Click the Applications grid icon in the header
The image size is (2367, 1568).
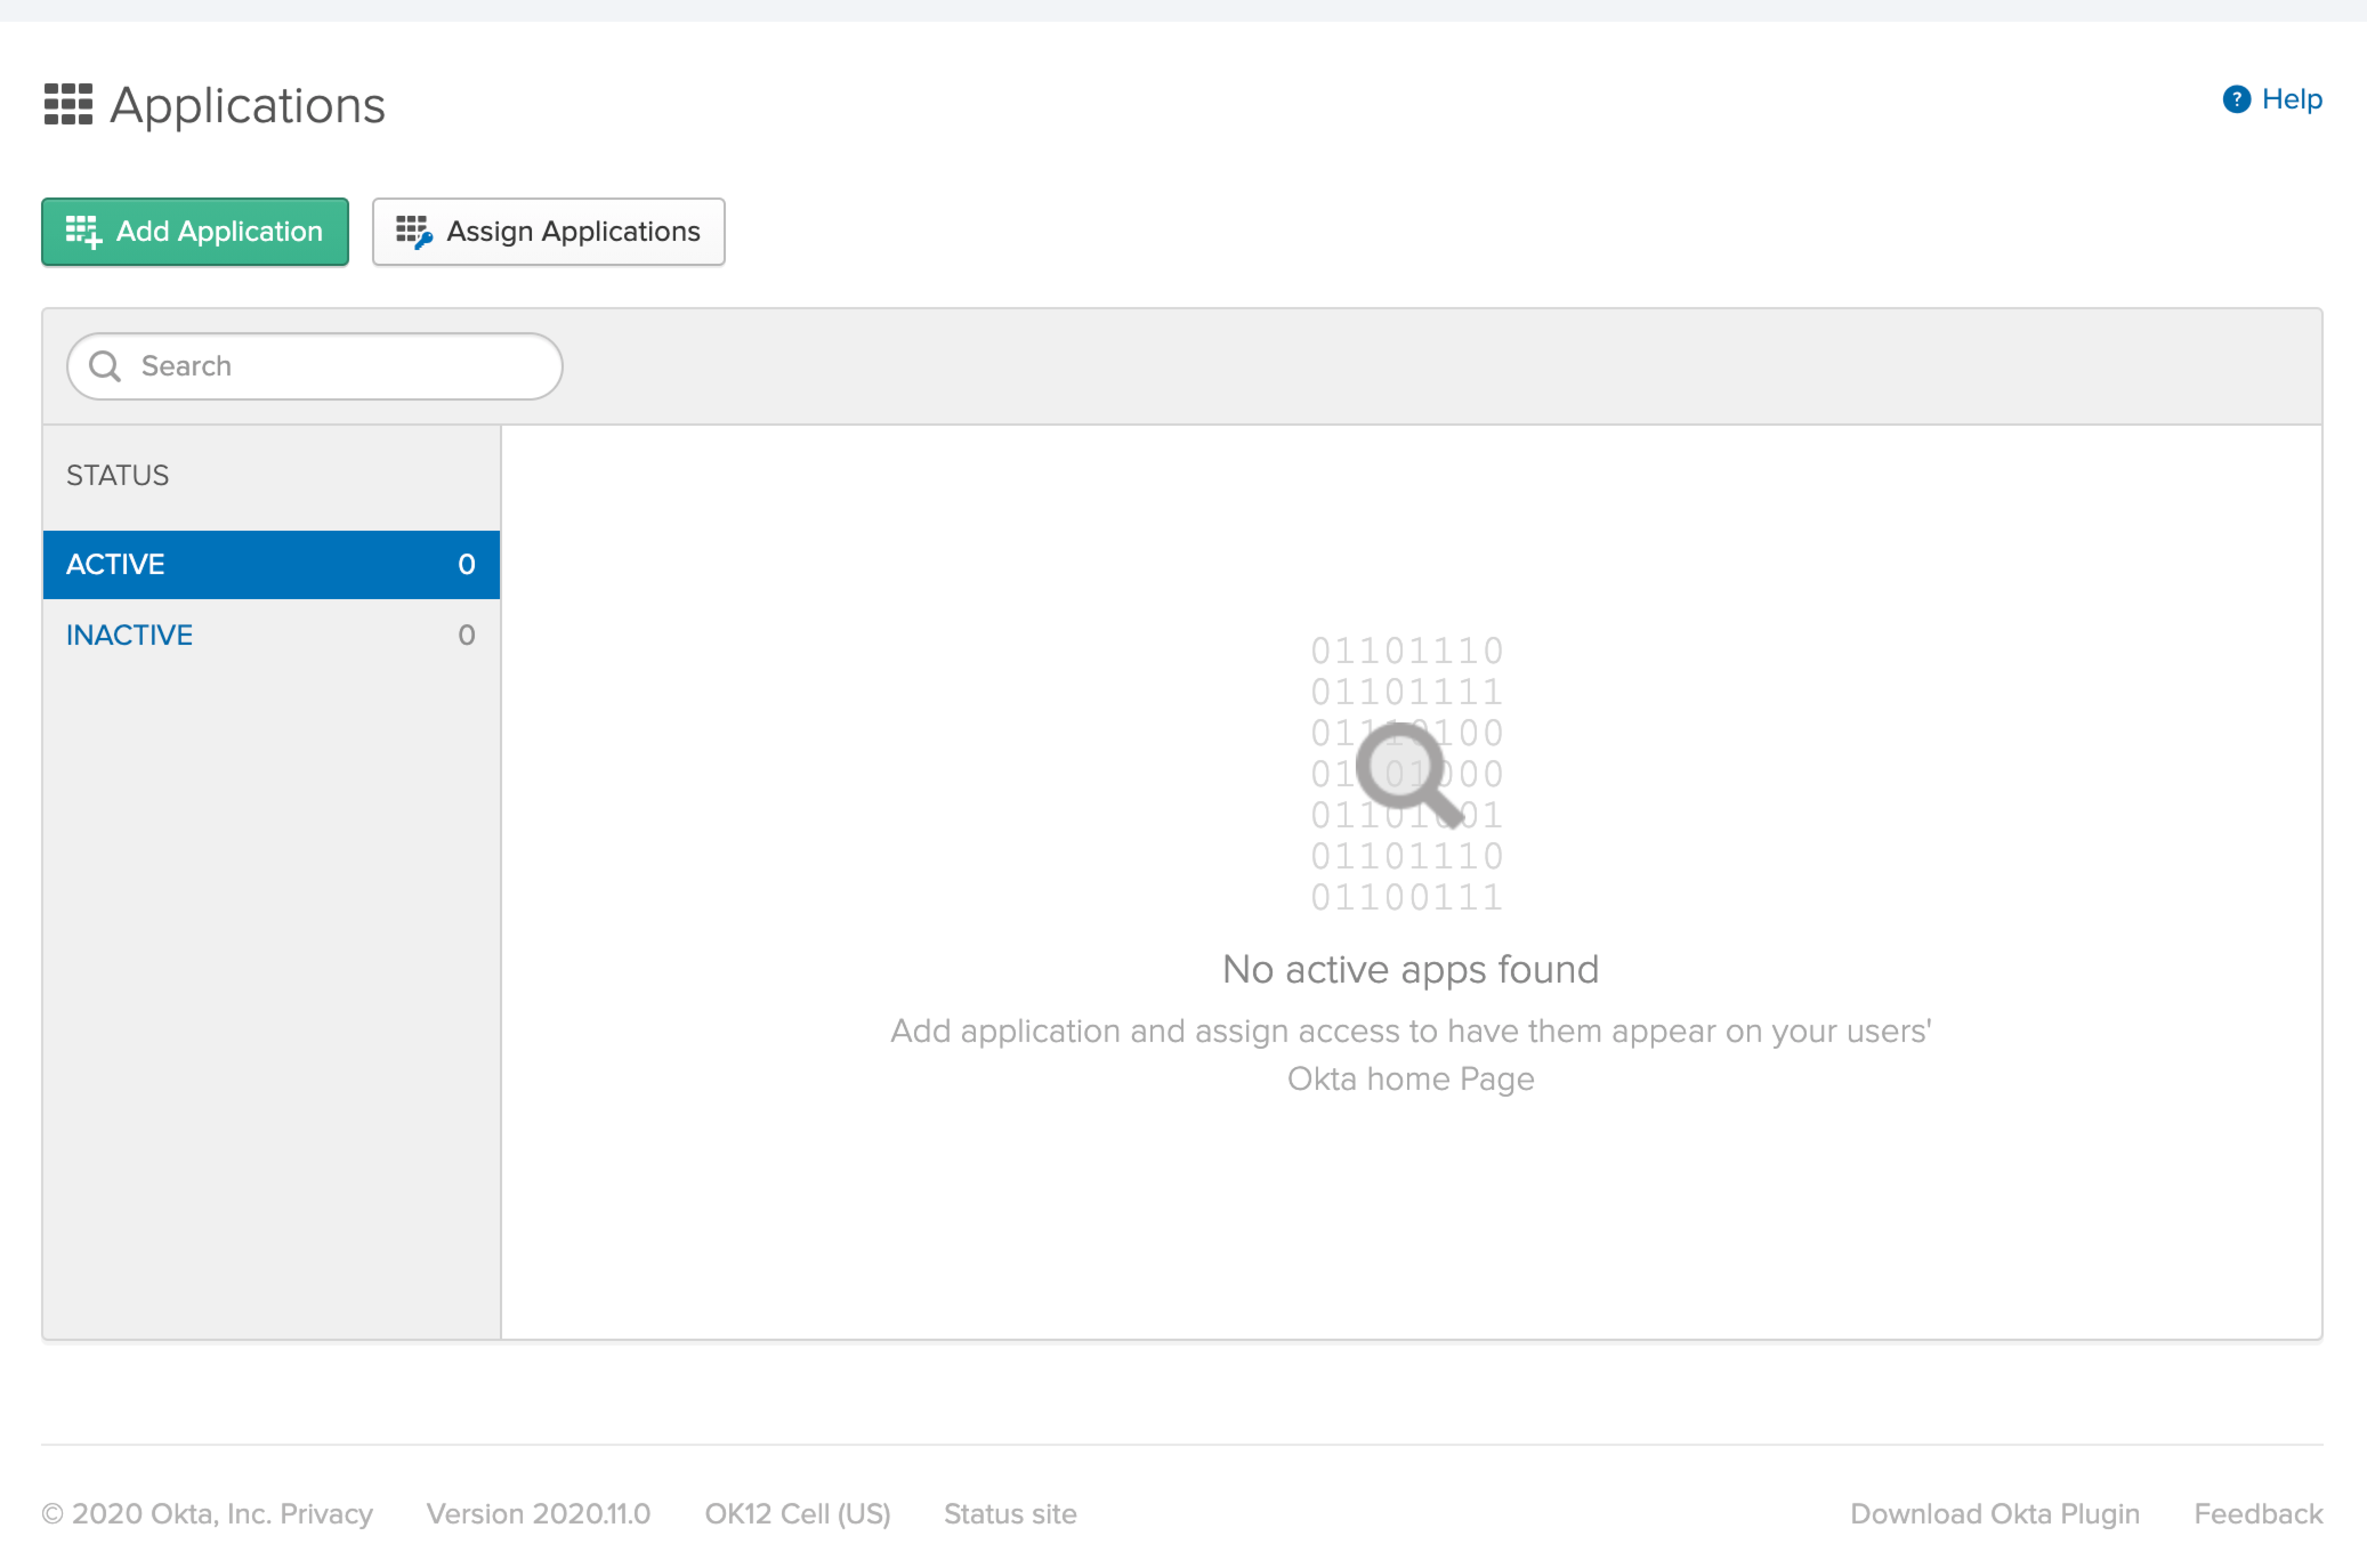coord(68,104)
